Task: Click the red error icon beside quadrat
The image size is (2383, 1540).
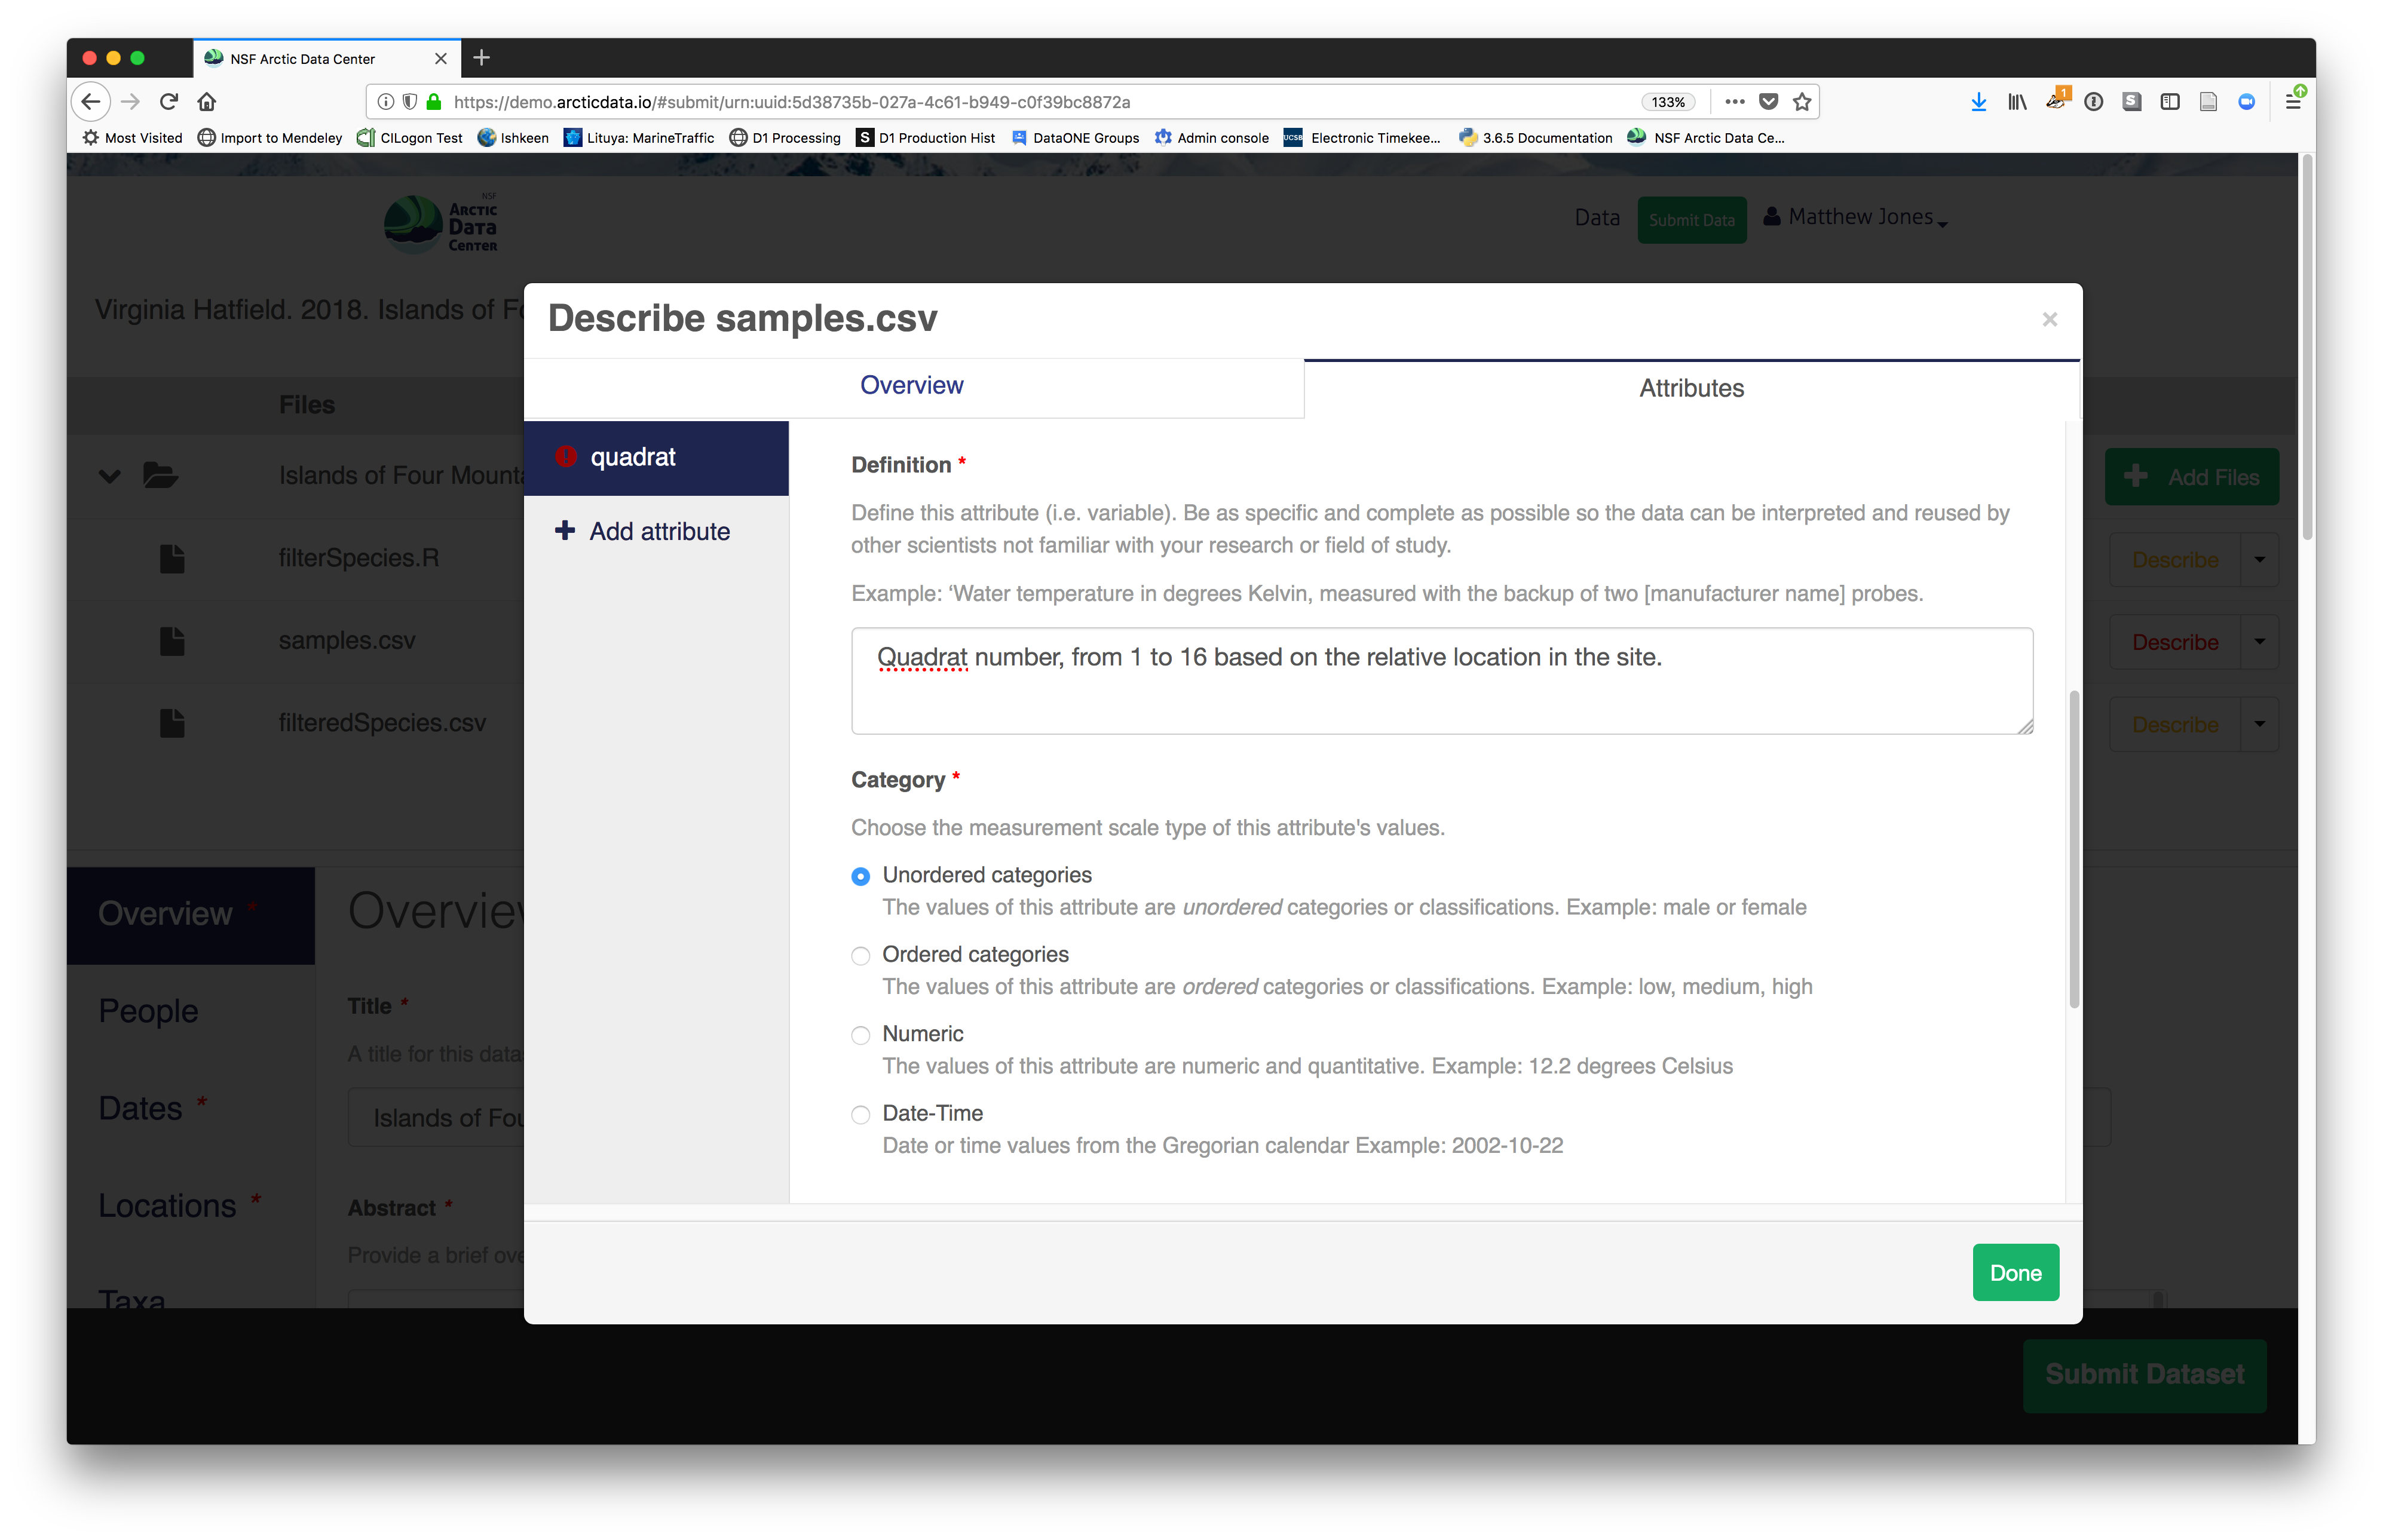Action: coord(566,457)
